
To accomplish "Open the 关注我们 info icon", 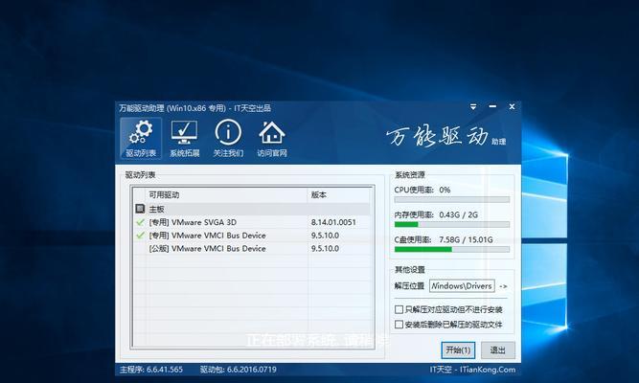I will click(x=228, y=138).
